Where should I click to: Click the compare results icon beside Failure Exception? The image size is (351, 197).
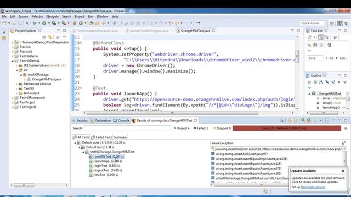point(344,143)
